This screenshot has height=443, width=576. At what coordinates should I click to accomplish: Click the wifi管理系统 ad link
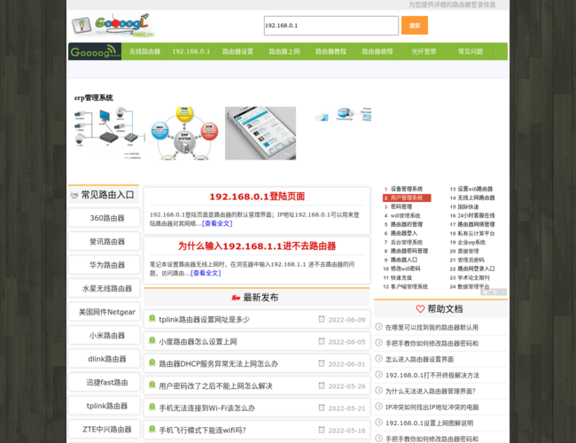click(x=405, y=215)
